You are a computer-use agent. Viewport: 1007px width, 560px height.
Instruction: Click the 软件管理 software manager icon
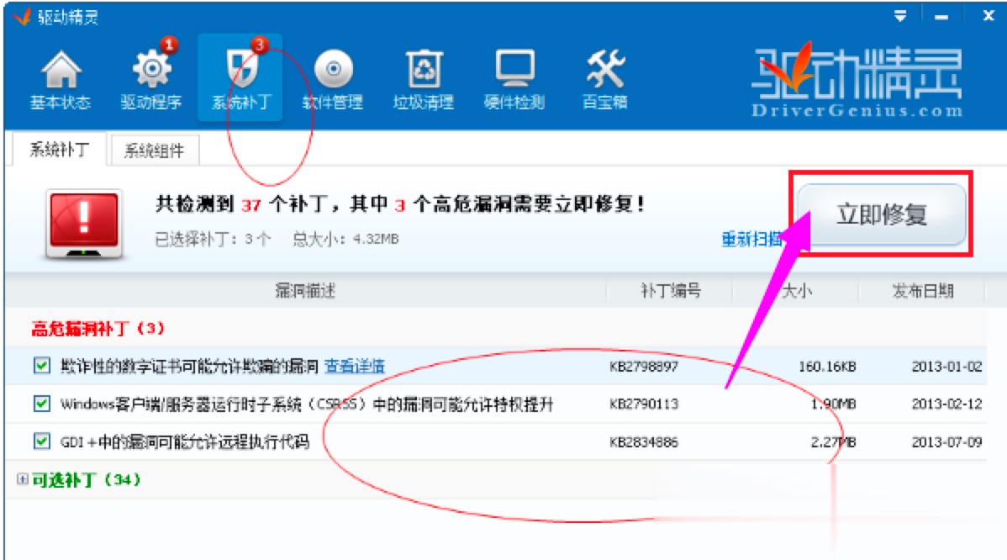[335, 76]
